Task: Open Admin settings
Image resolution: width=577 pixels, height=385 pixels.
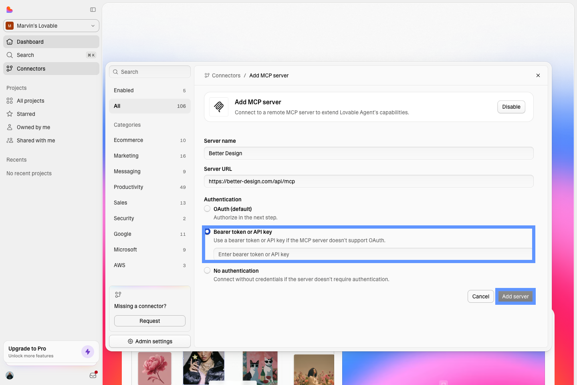Action: coord(150,341)
